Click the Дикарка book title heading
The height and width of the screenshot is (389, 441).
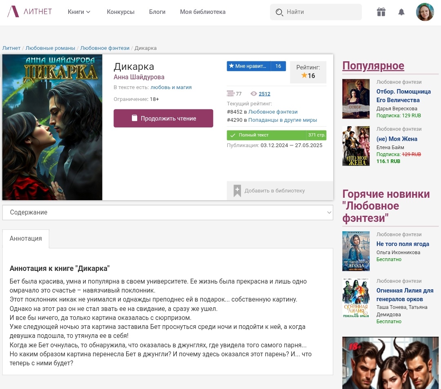pos(134,67)
